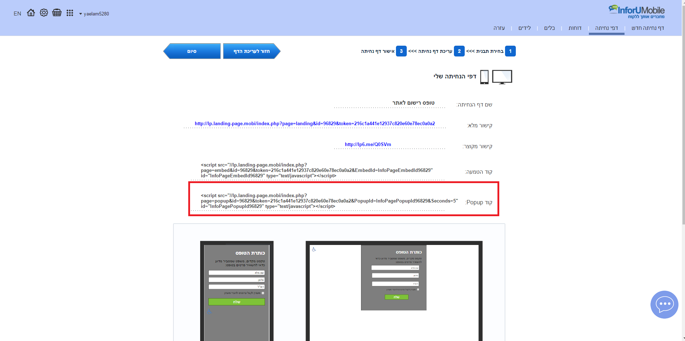The width and height of the screenshot is (685, 341).
Task: Click the קוד הטמעה label
Action: coord(478,172)
